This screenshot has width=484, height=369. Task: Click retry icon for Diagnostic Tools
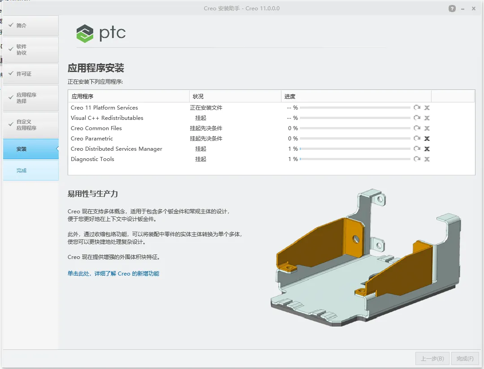[417, 159]
